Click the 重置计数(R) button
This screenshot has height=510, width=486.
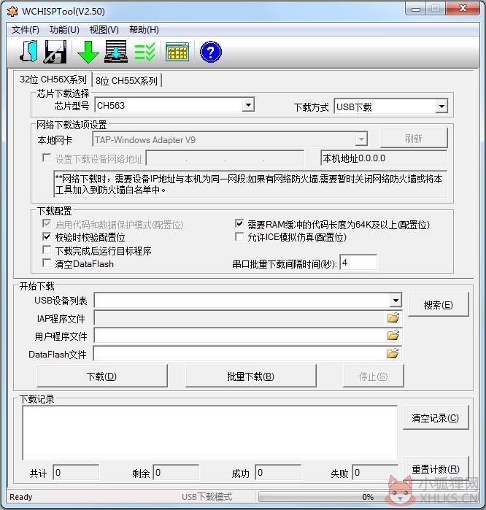click(x=436, y=468)
